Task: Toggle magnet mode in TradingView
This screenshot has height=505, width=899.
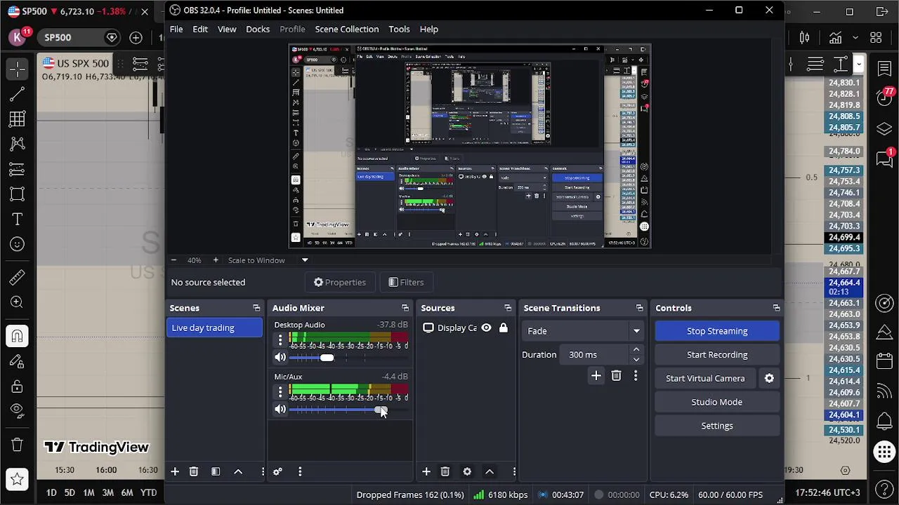Action: pos(18,336)
